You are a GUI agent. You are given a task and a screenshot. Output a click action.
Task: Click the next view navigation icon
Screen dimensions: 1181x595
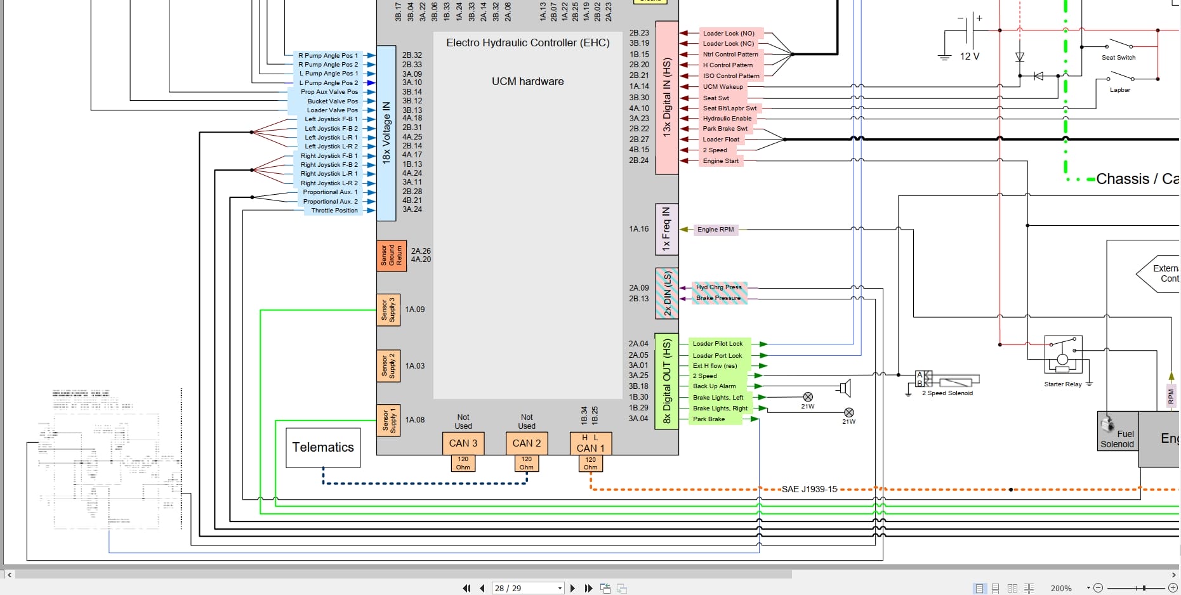point(622,588)
